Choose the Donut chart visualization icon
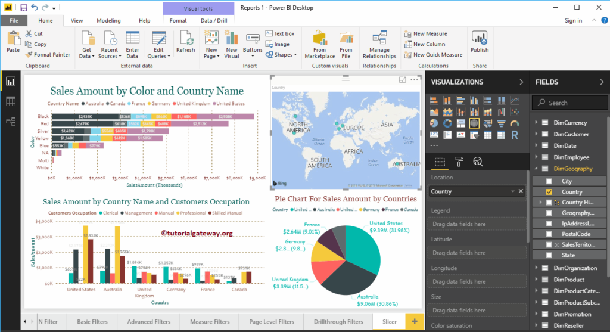 coord(447,123)
